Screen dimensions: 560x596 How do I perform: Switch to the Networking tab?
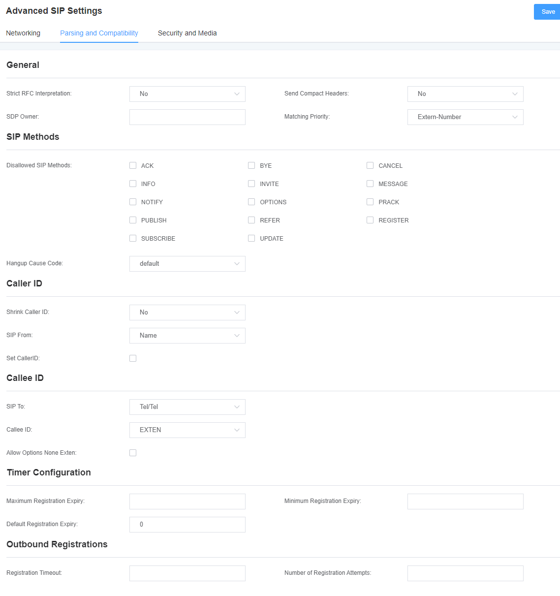click(x=23, y=33)
